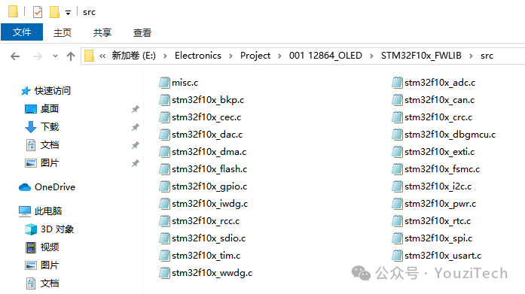Switch to the 查看 ribbon tab

[142, 32]
